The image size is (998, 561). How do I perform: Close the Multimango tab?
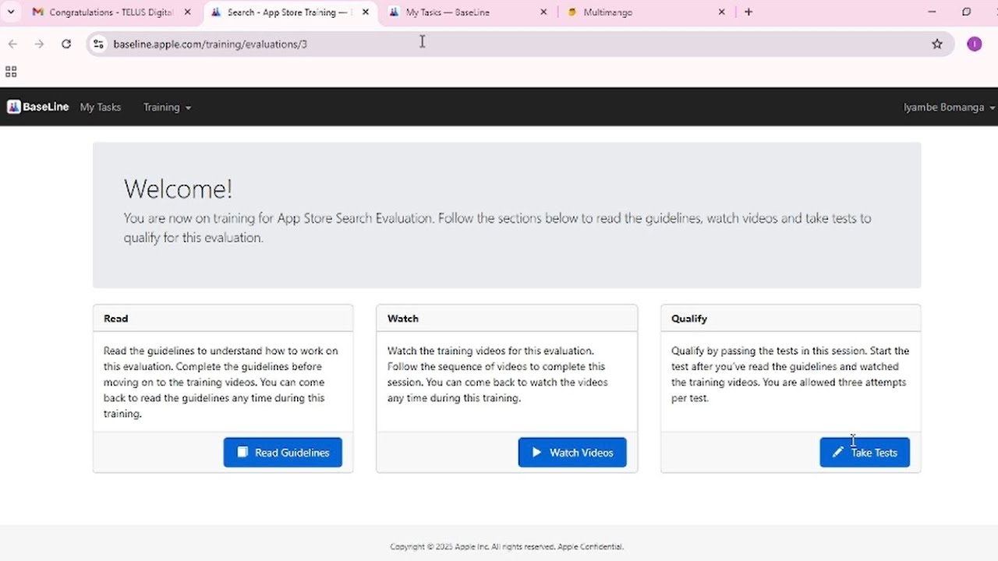pos(721,12)
